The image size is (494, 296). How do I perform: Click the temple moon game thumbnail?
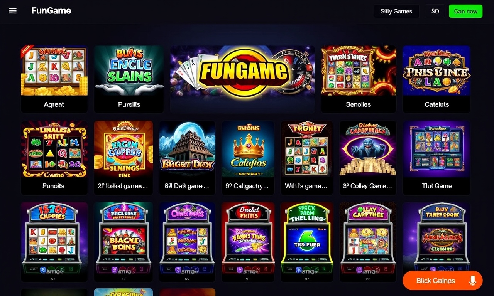pyautogui.click(x=187, y=158)
